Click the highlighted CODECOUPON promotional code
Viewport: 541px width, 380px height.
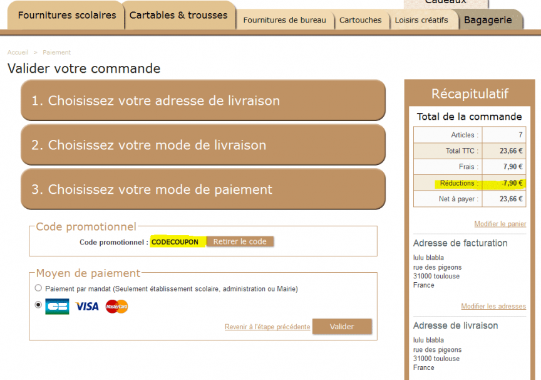(x=176, y=241)
